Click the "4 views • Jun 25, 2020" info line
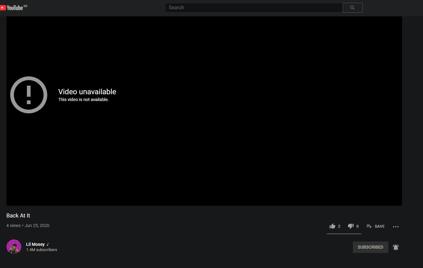Image resolution: width=423 pixels, height=268 pixels. pyautogui.click(x=28, y=225)
